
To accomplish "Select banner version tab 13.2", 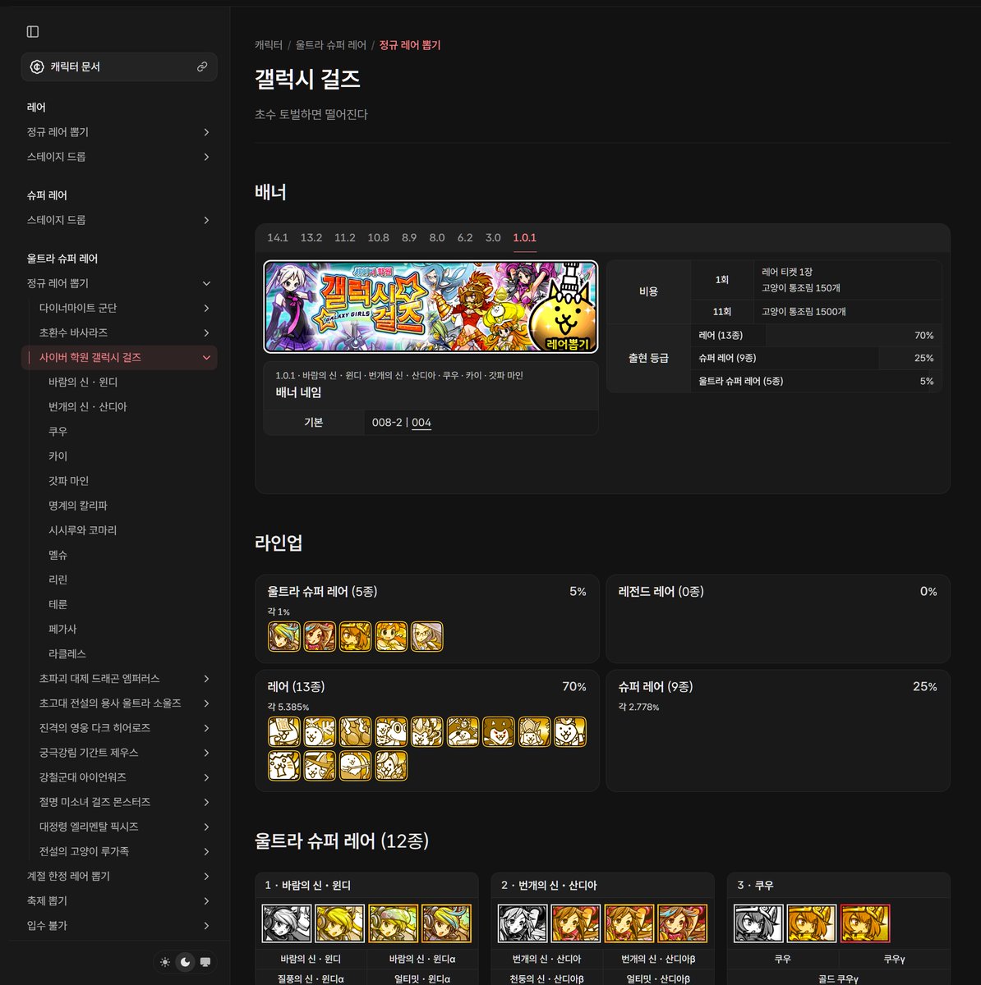I will coord(311,237).
